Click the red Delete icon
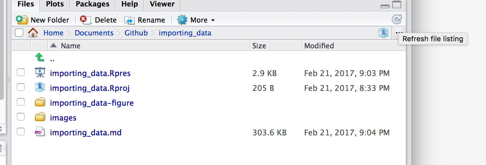The height and width of the screenshot is (165, 486). (84, 20)
